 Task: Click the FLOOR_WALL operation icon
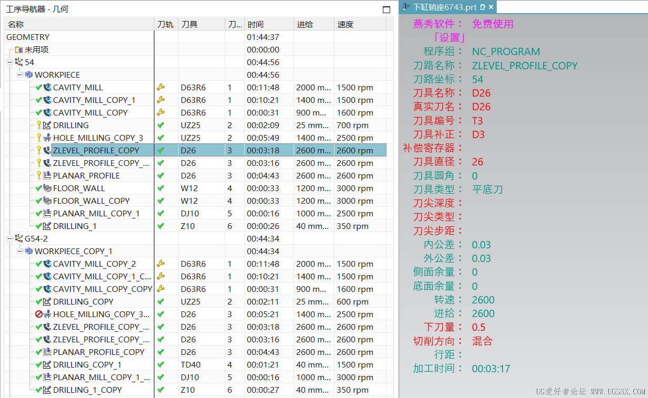point(47,188)
